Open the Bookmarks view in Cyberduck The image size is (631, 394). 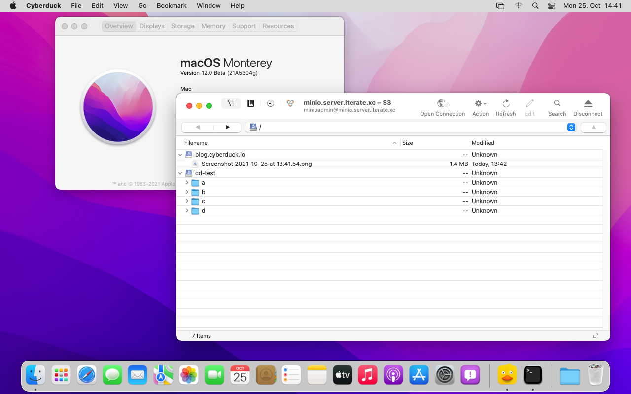[x=251, y=103]
